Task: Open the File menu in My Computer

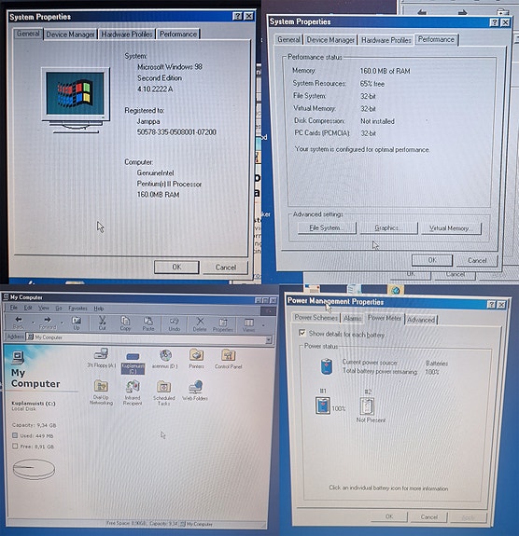Action: tap(13, 308)
